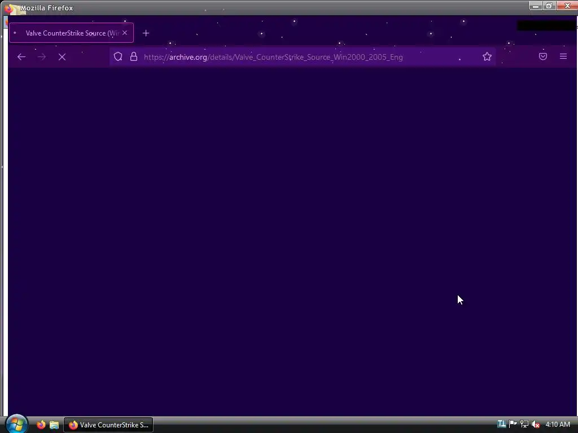Open the file explorer quick launch icon
578x433 pixels.
pos(54,425)
